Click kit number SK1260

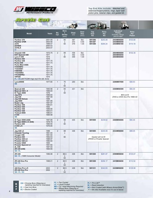[x=93, y=154]
